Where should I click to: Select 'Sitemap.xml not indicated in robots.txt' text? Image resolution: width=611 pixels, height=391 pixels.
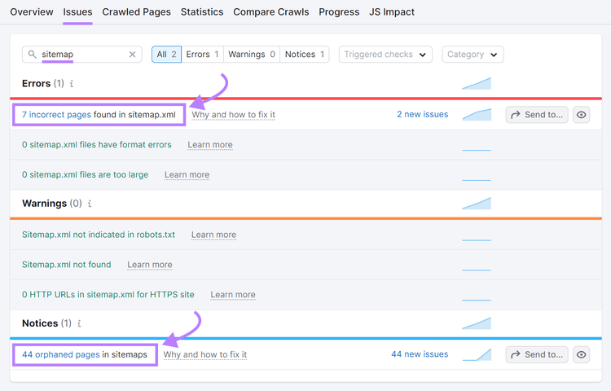tap(99, 235)
